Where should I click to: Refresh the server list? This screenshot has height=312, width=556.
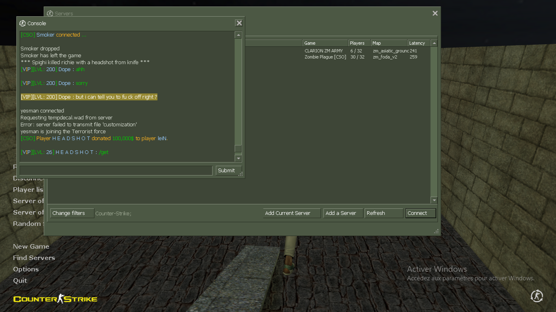point(383,213)
